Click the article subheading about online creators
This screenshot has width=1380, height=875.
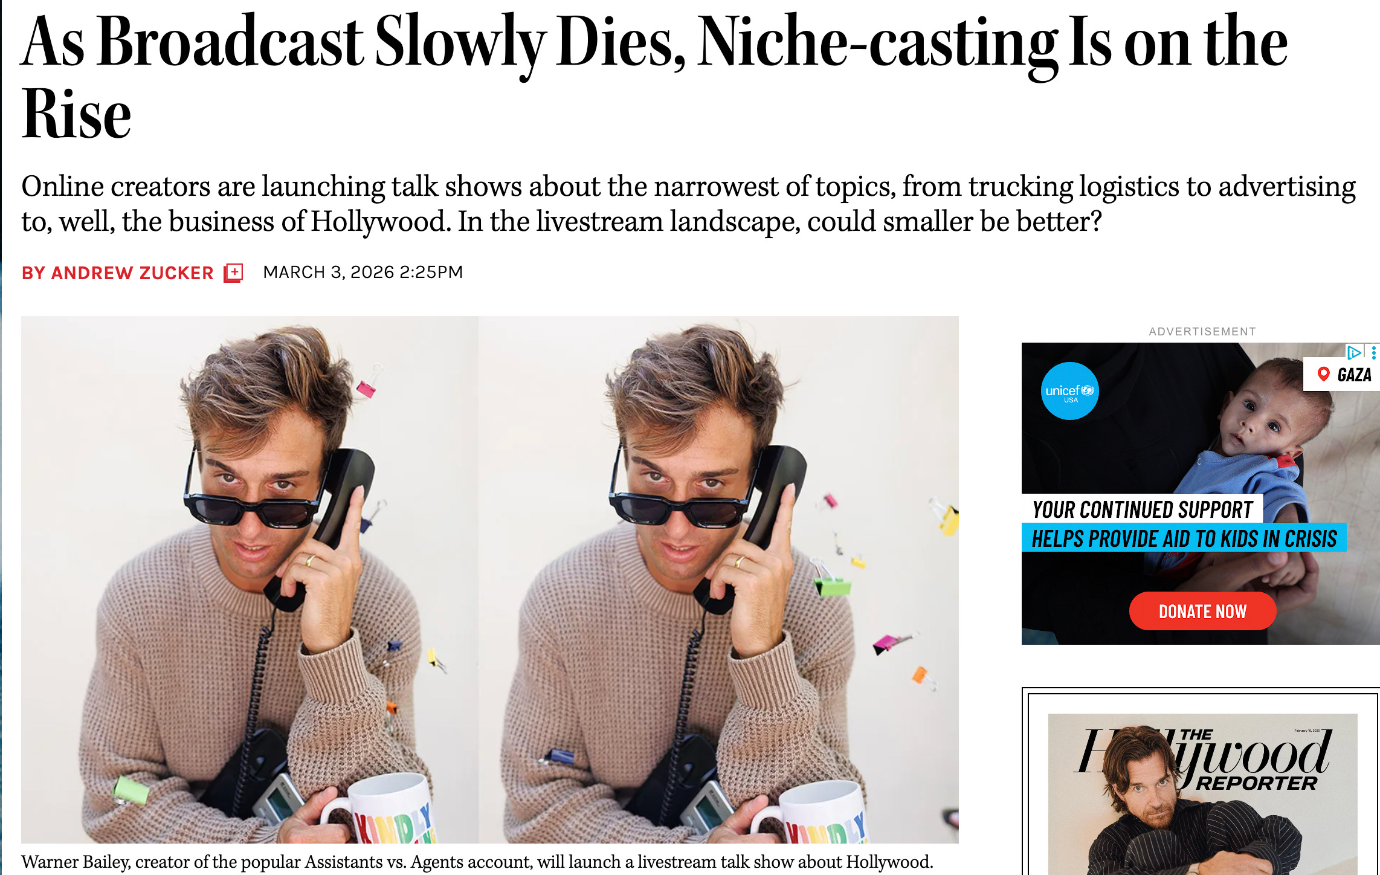689,204
